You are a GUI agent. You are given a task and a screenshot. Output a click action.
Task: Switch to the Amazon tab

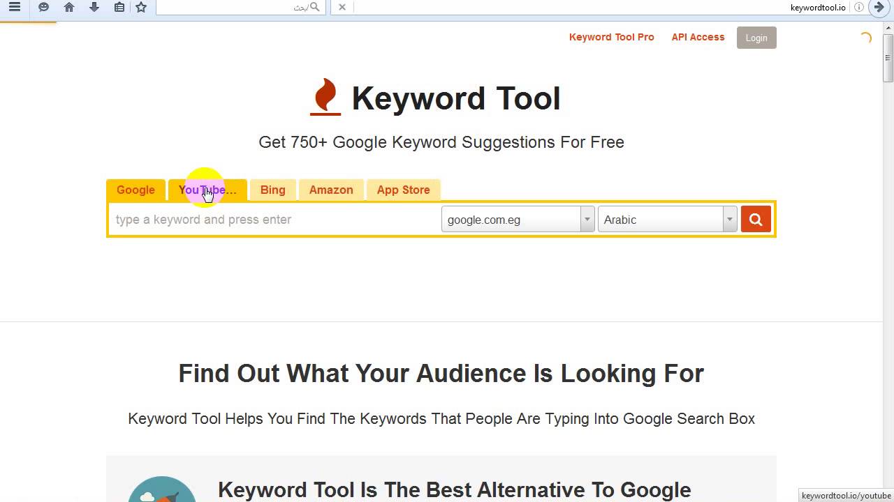tap(331, 190)
